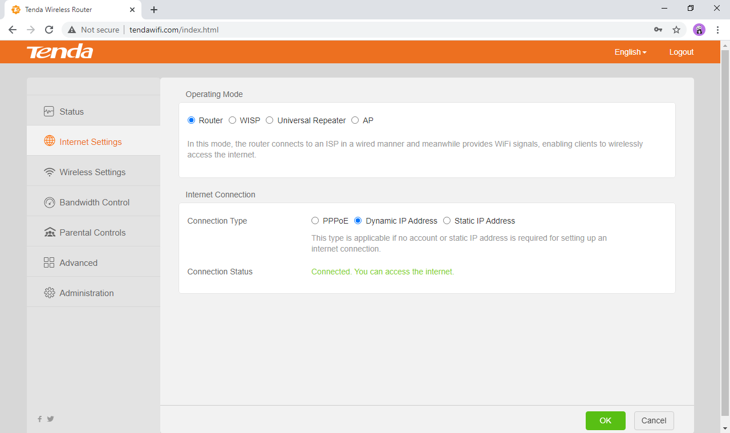Go back with browser back arrow
This screenshot has width=730, height=433.
13,30
